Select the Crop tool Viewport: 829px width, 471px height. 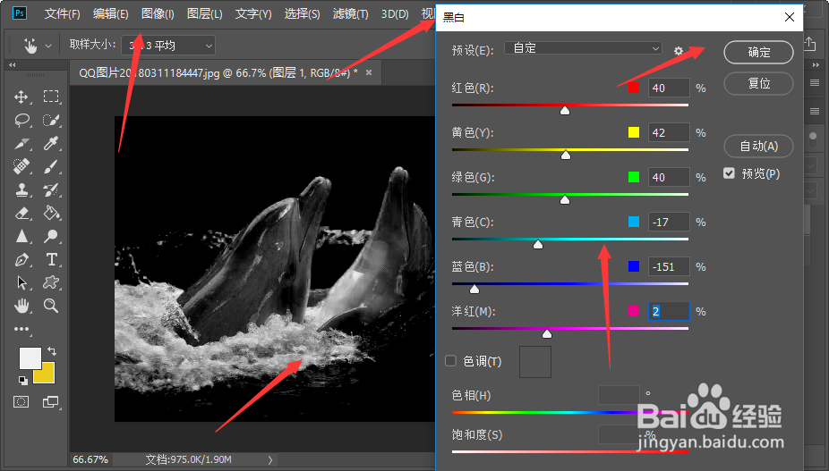21,143
